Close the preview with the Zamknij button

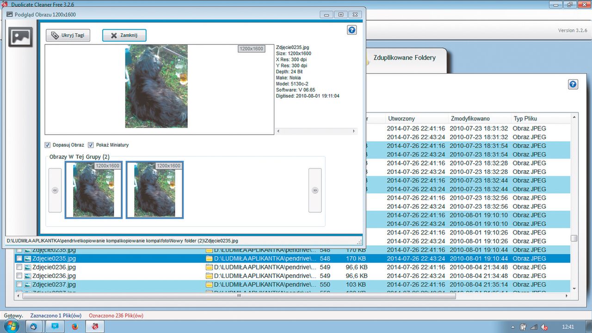(124, 35)
